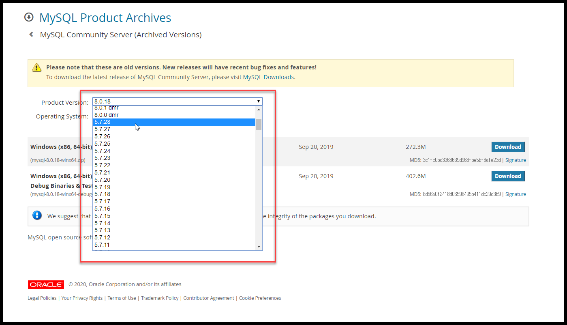
Task: Open the Product Version dropdown showing 8.0.18
Action: click(x=178, y=101)
